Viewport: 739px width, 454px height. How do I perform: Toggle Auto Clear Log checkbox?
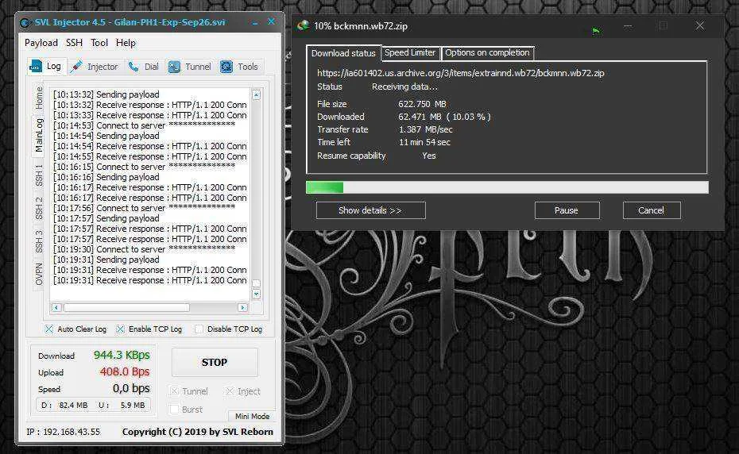49,329
